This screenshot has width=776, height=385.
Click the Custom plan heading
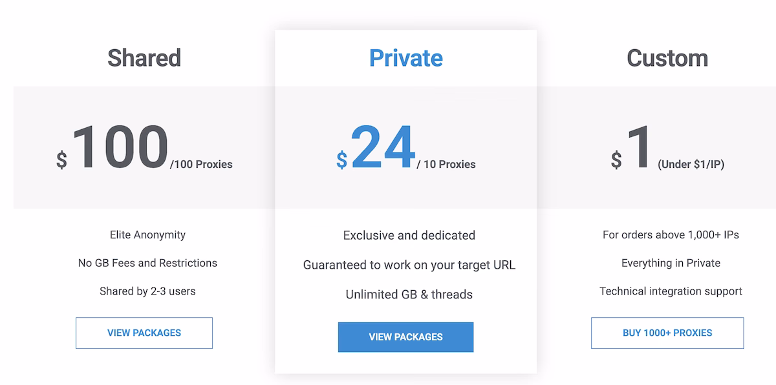(x=667, y=58)
